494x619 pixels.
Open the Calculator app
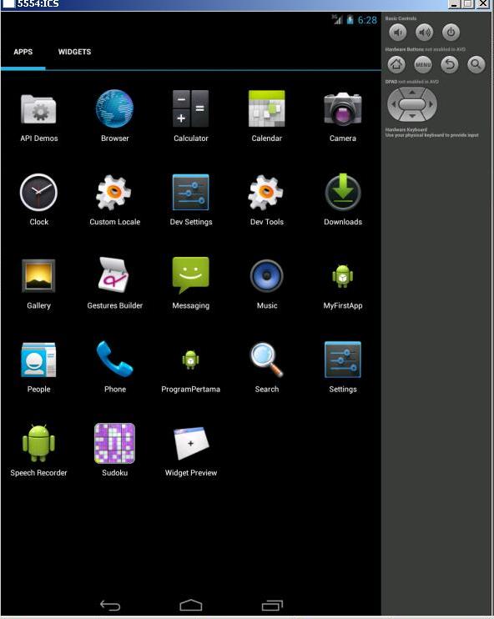[191, 117]
